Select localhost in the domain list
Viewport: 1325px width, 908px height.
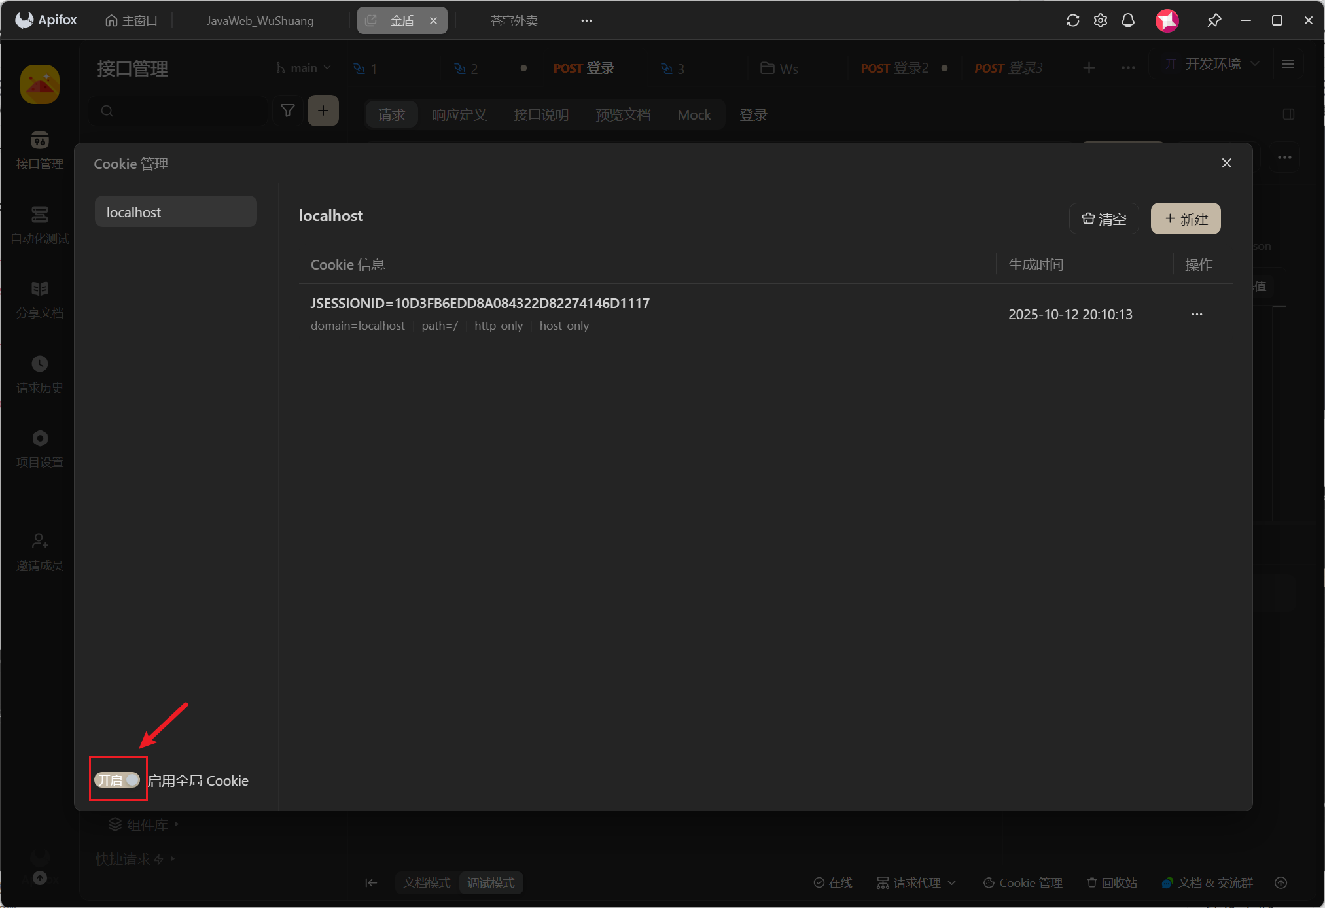[x=175, y=212]
